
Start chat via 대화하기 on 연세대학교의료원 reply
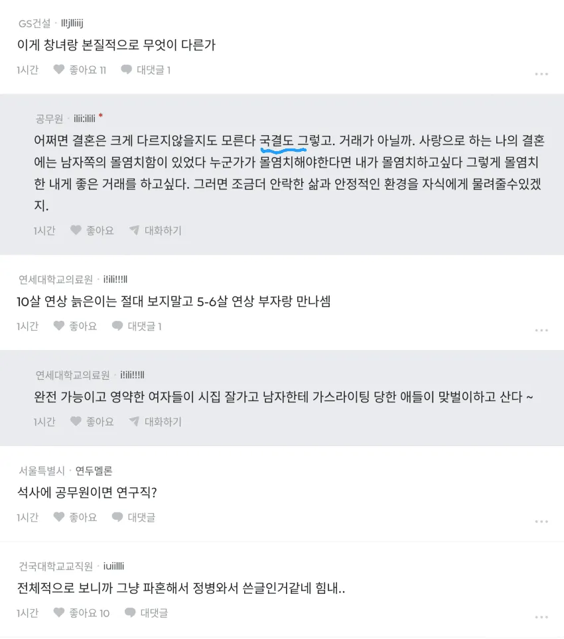[x=155, y=422]
